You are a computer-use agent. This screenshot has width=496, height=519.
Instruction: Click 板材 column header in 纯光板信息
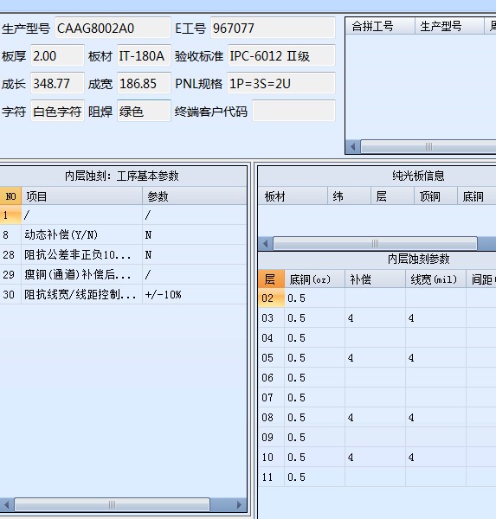(293, 196)
